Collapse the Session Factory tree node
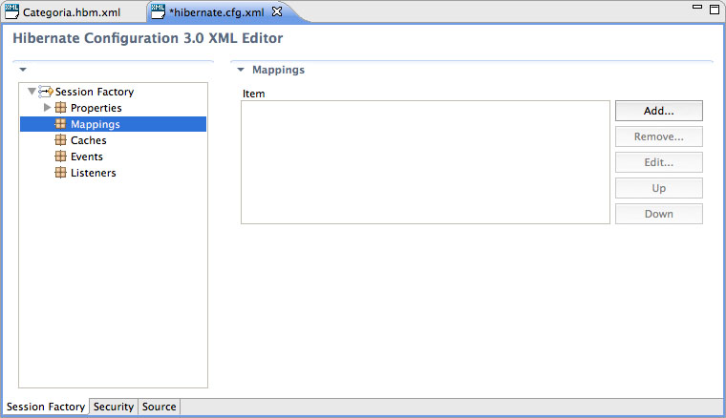Viewport: 726px width, 418px height. pos(32,92)
